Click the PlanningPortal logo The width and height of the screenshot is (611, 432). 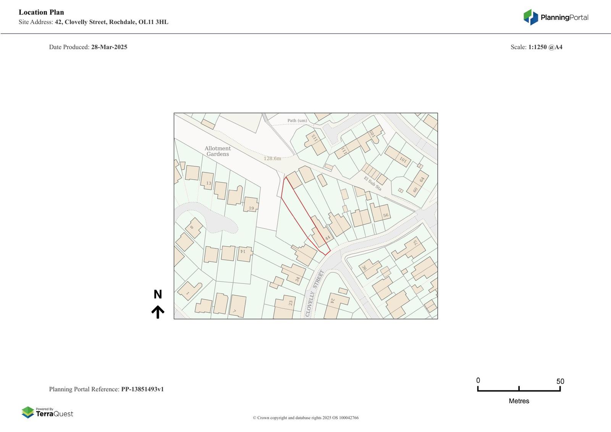[556, 17]
